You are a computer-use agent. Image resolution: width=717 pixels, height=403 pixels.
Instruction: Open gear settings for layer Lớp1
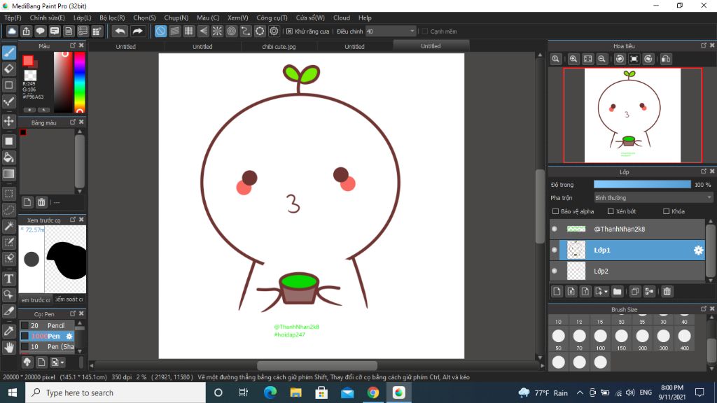[x=698, y=250]
